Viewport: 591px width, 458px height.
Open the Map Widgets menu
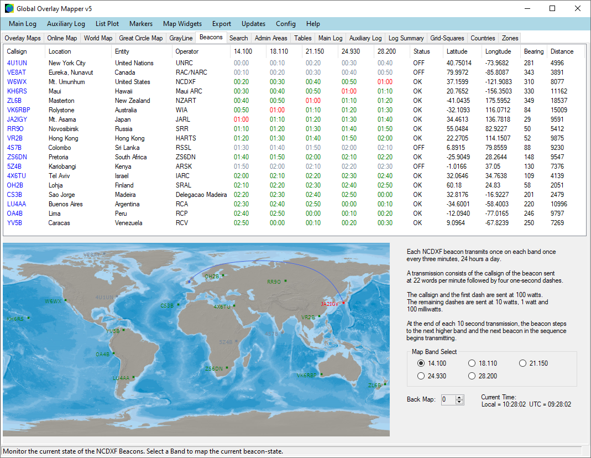[182, 24]
